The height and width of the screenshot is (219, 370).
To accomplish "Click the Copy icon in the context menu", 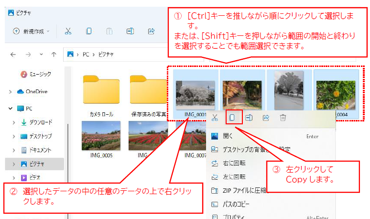I will coord(232,118).
